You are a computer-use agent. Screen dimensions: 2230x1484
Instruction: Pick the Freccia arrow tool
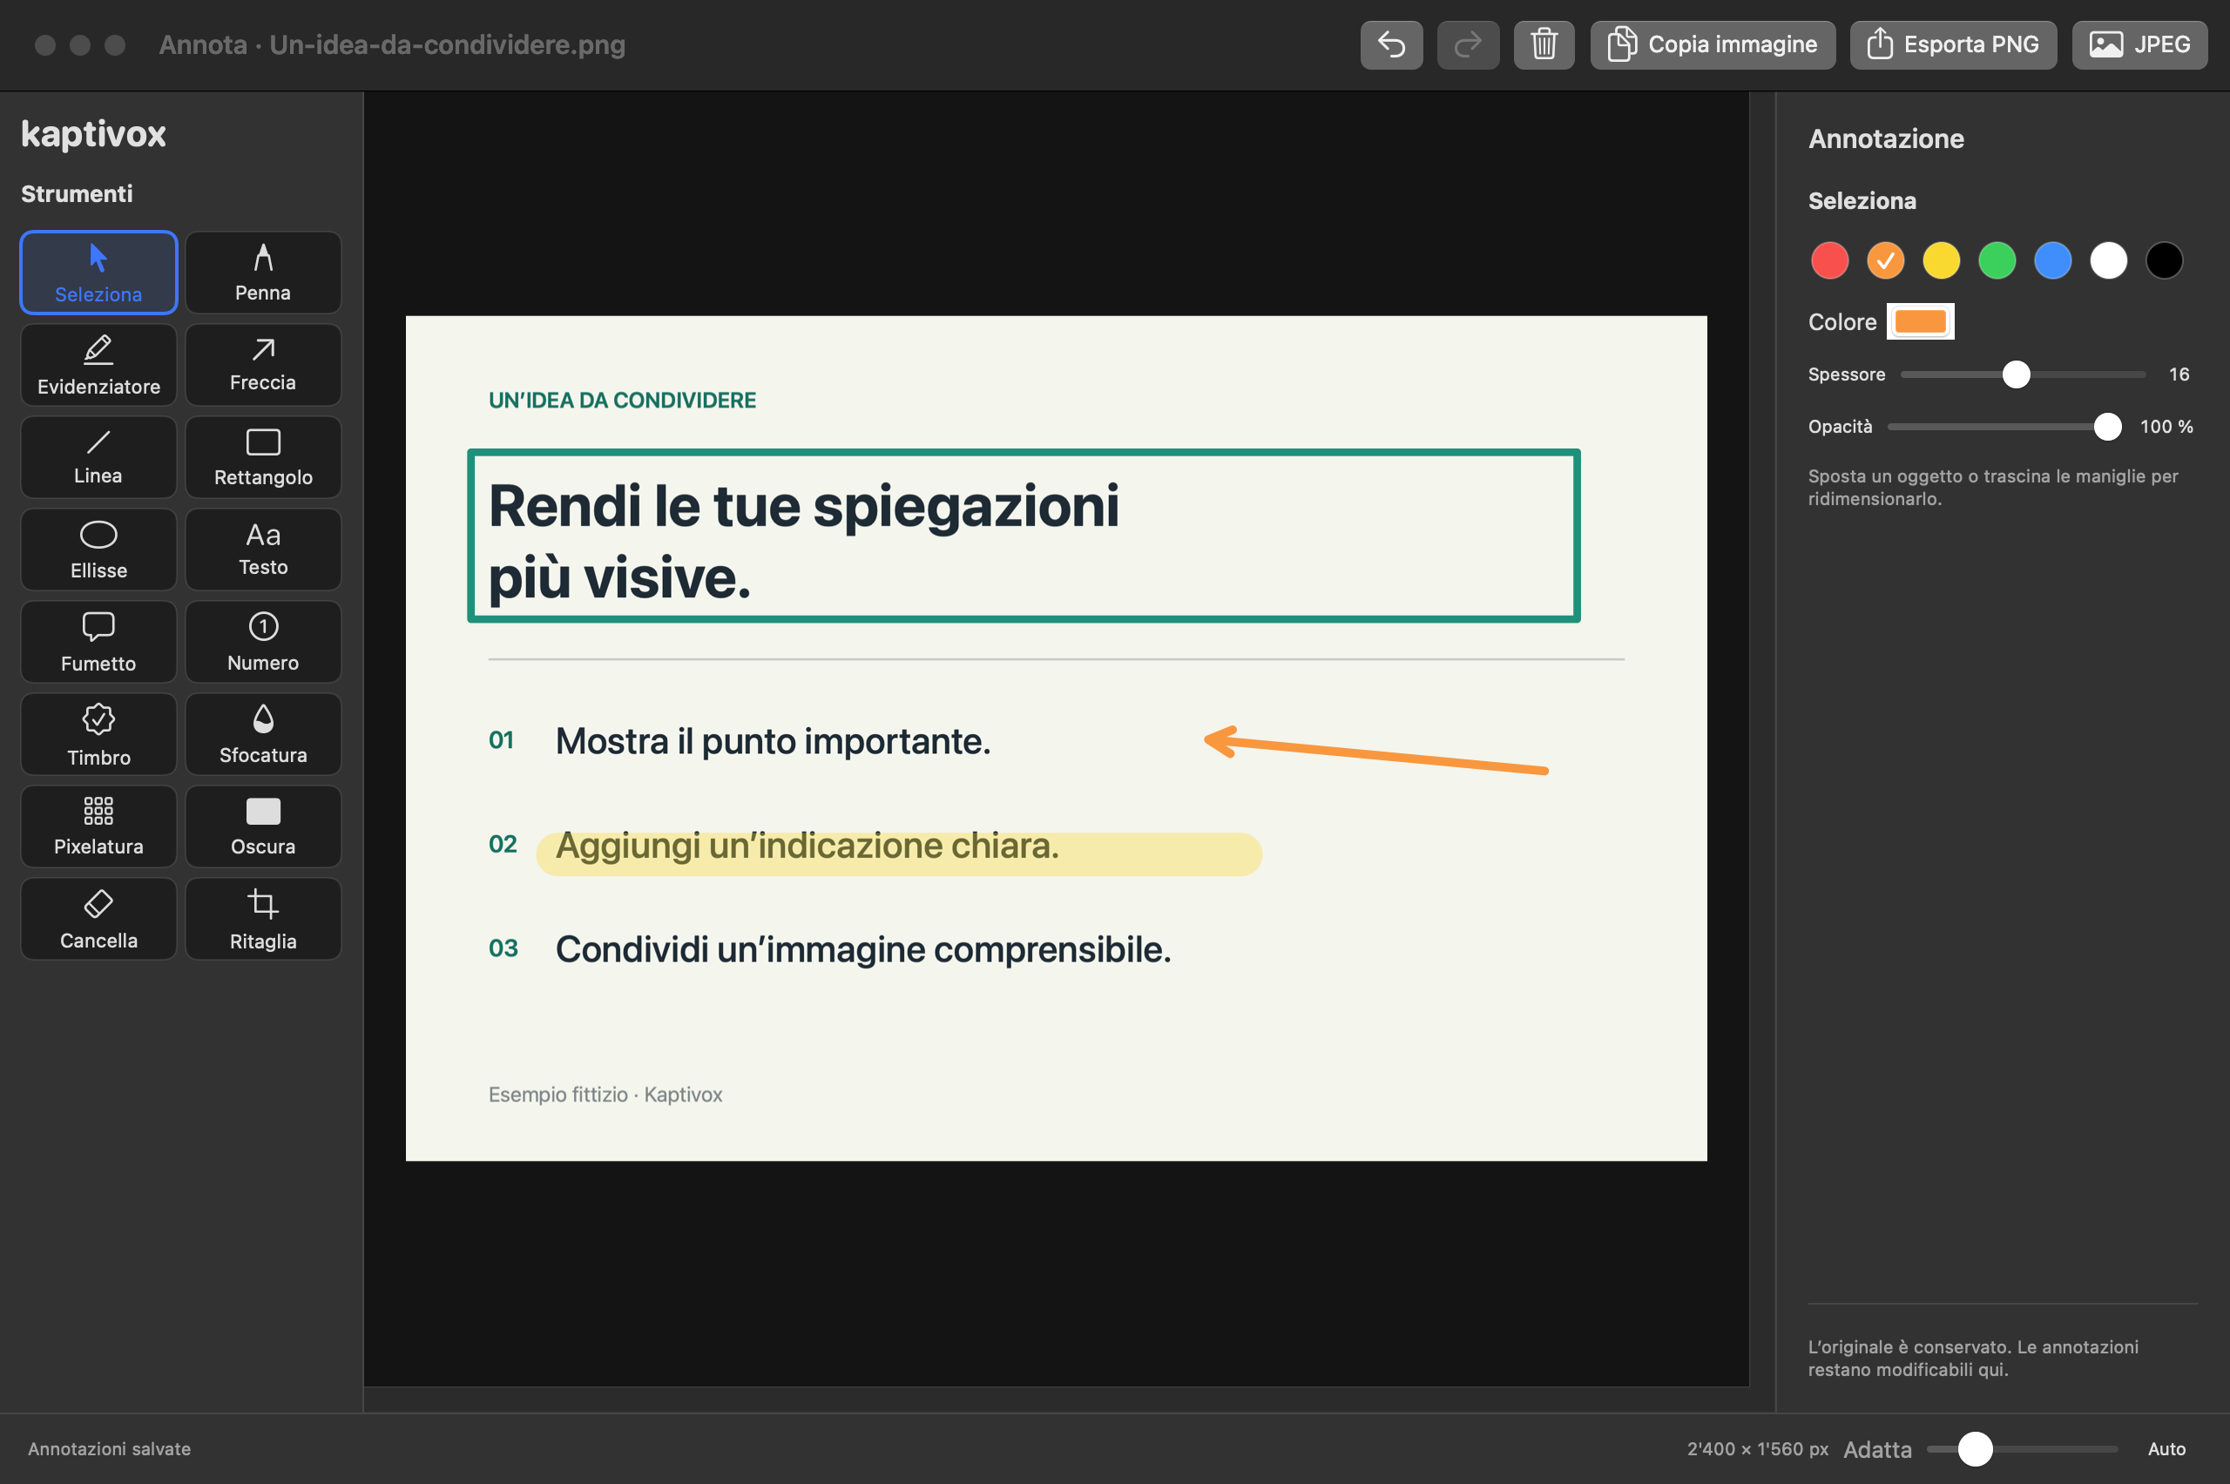click(x=263, y=364)
